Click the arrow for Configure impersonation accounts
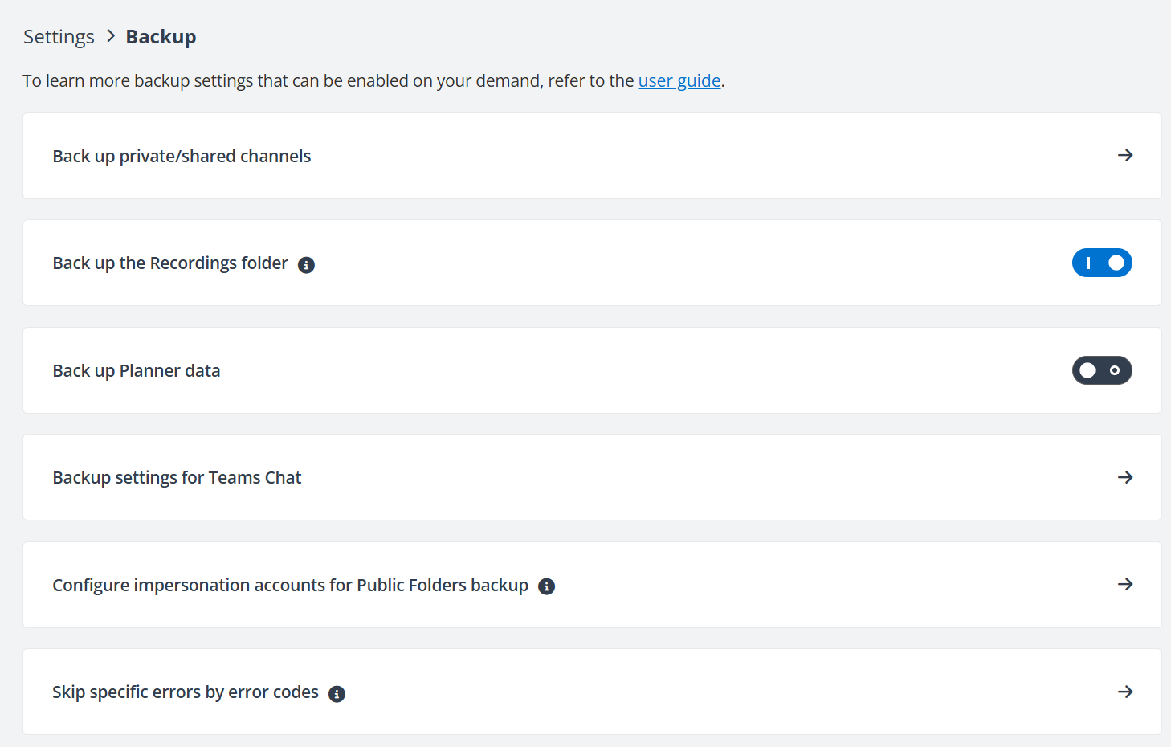Screen dimensions: 1171x747 pos(1126,585)
